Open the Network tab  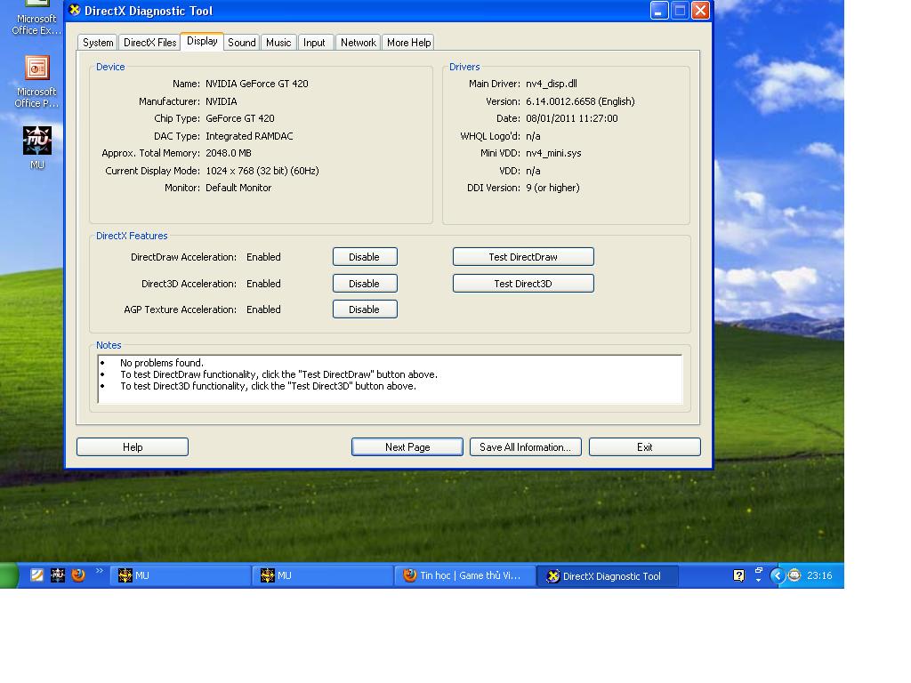tap(359, 43)
